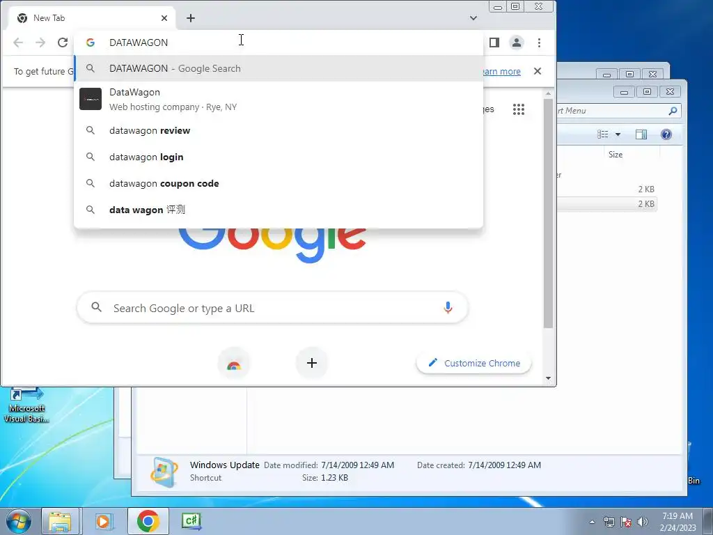This screenshot has width=713, height=535.
Task: Go forward in Chrome navigation
Action: tap(40, 42)
